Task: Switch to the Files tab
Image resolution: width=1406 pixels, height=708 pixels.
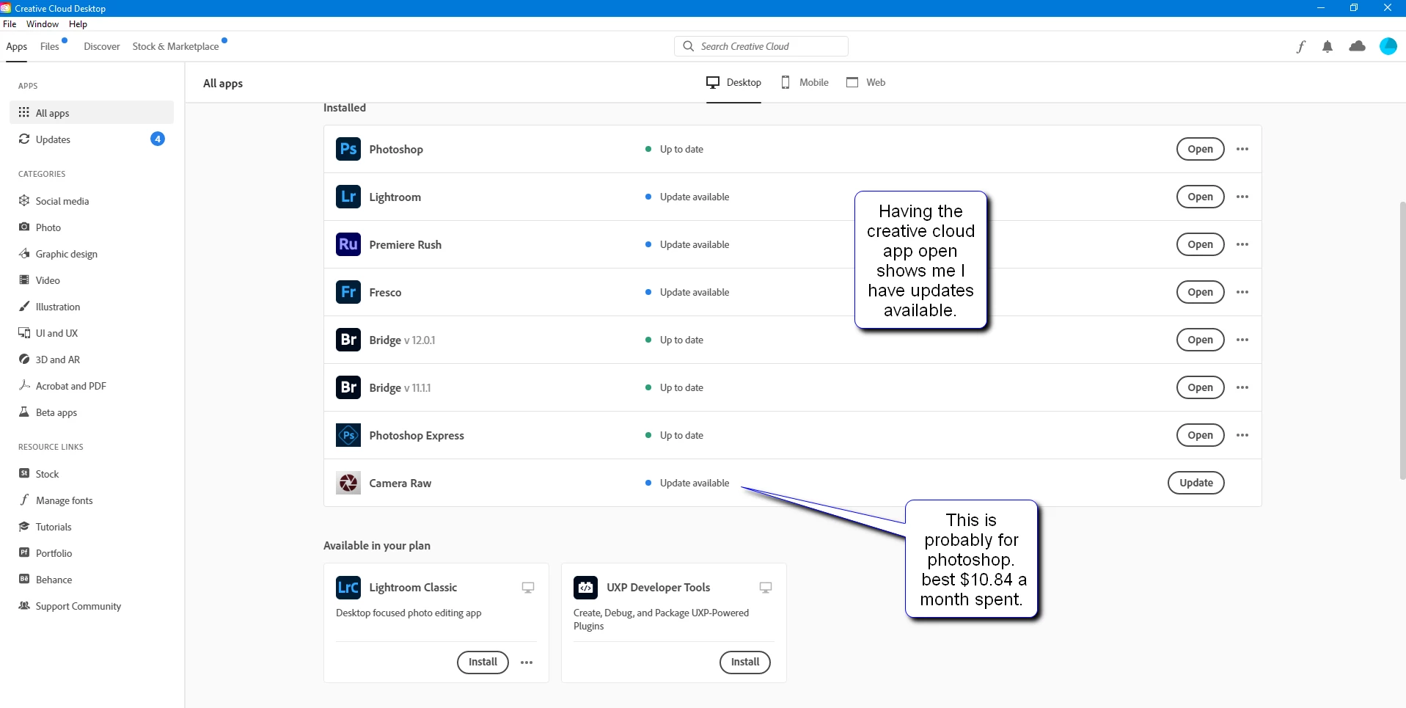Action: point(50,46)
